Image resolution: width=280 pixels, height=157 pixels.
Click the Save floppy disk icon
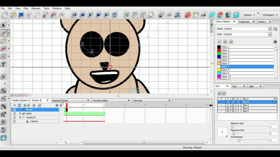tap(21, 15)
